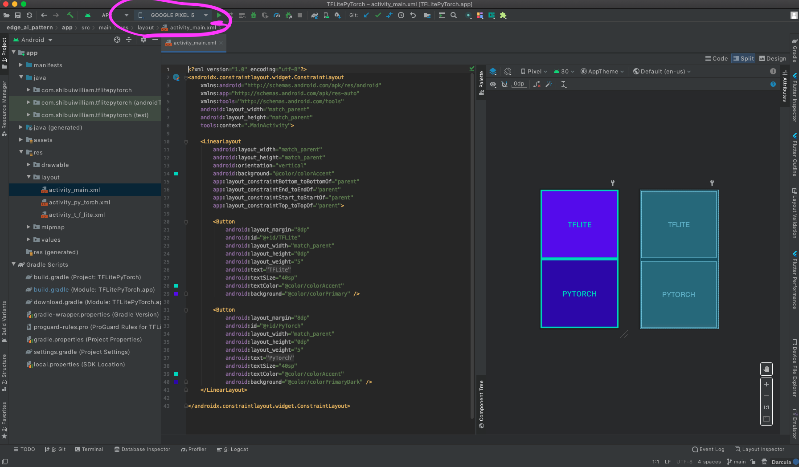Image resolution: width=799 pixels, height=467 pixels.
Task: Click the blue help icon in design toolbar
Action: tap(773, 84)
